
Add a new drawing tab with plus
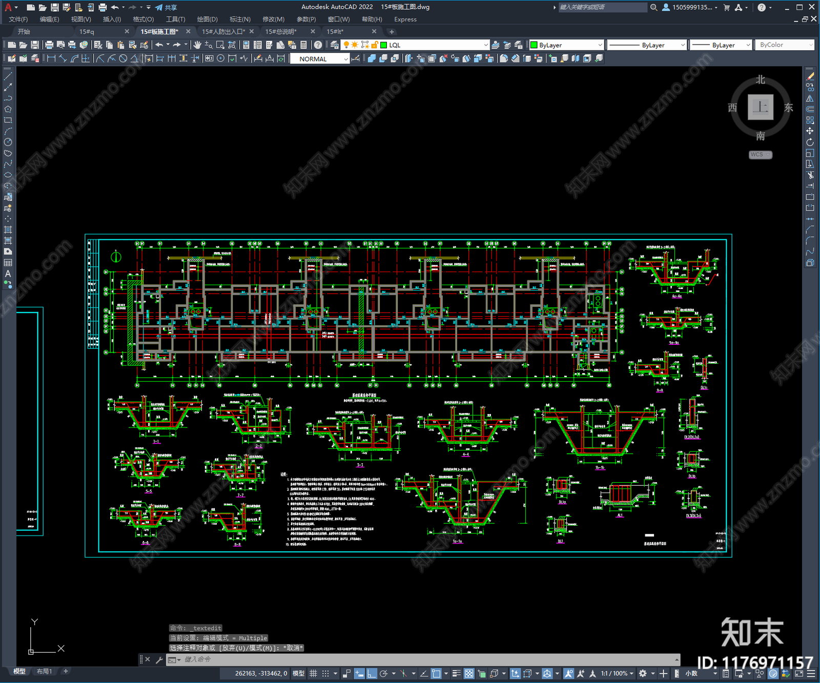392,31
